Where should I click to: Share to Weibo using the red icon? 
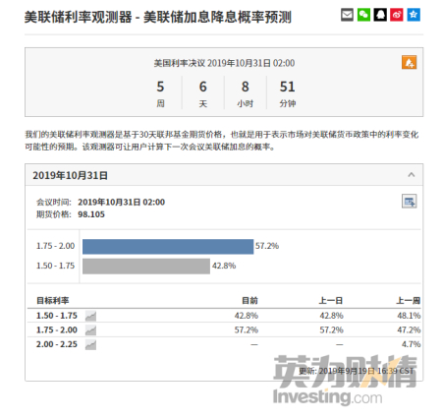[x=397, y=15]
